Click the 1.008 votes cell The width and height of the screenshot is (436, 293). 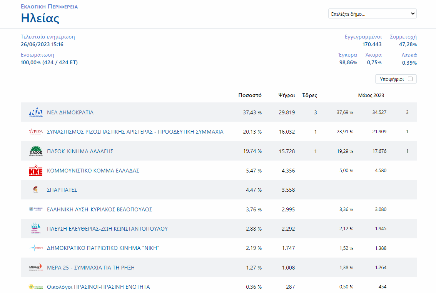click(288, 268)
